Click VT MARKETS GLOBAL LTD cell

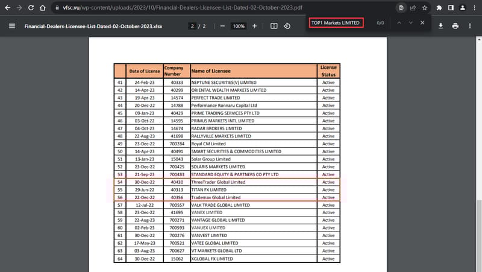click(254, 251)
